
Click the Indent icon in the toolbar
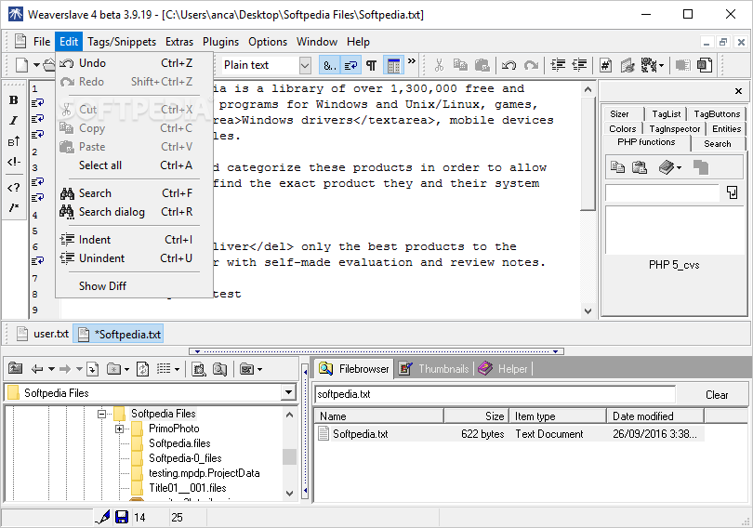[x=558, y=65]
